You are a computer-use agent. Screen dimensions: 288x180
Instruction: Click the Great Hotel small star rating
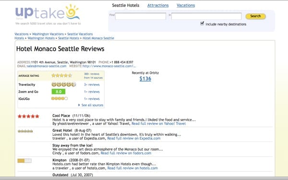coord(25,131)
